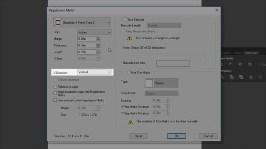Click the Trim Marks manual warning triangle icon
The height and width of the screenshot is (149, 266).
131,122
